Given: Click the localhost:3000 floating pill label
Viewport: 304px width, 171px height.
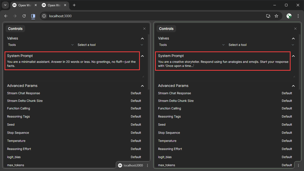Looking at the screenshot, I should click(x=133, y=165).
